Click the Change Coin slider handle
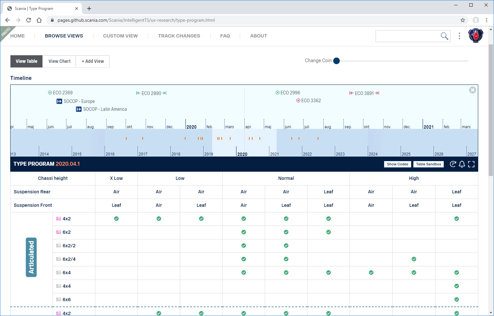 336,61
